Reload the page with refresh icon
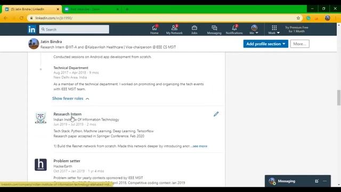The width and height of the screenshot is (341, 192). tap(21, 18)
